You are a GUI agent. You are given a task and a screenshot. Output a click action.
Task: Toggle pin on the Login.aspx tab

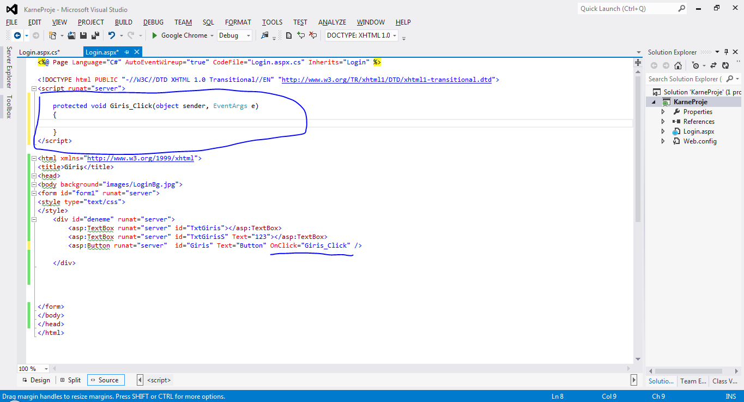[x=127, y=52]
